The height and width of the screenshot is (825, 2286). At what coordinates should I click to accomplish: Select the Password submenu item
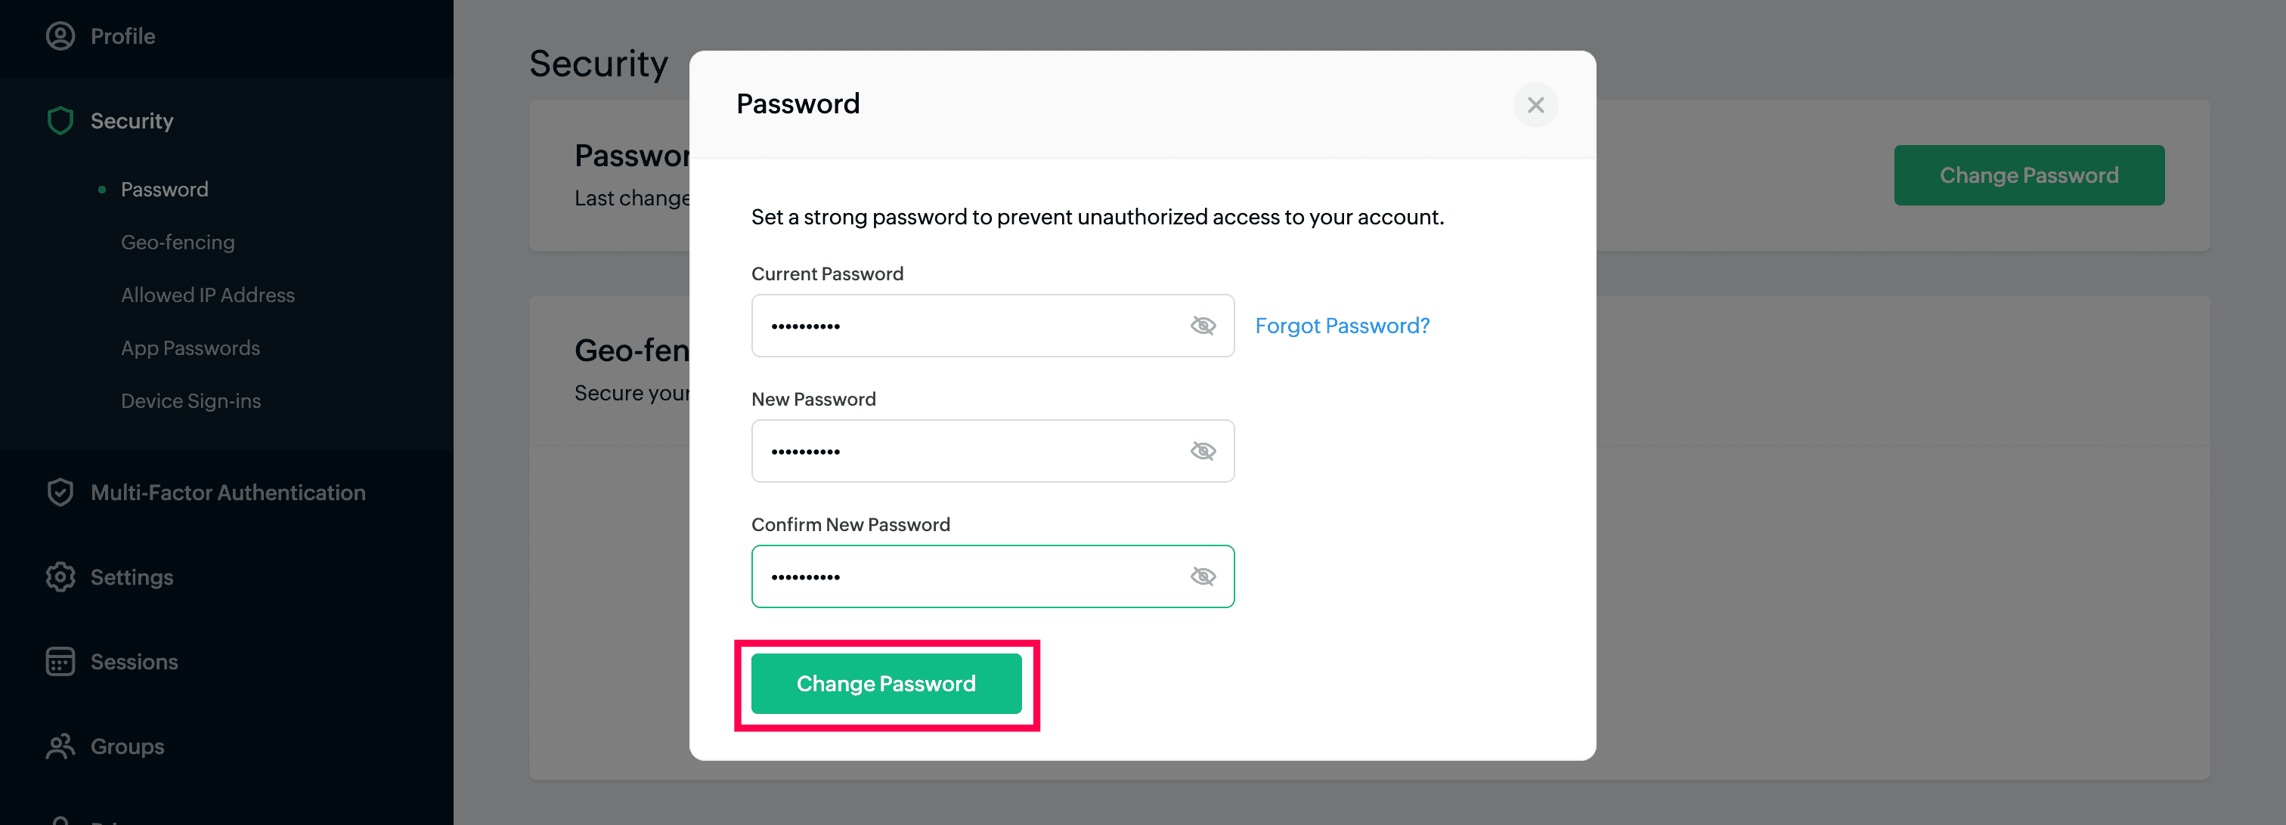tap(164, 190)
